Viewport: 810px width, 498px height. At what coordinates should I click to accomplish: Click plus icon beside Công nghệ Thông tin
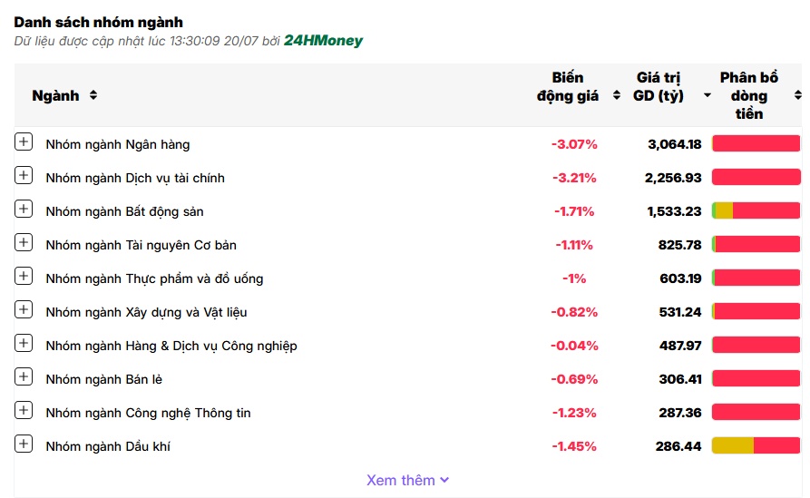(x=24, y=410)
